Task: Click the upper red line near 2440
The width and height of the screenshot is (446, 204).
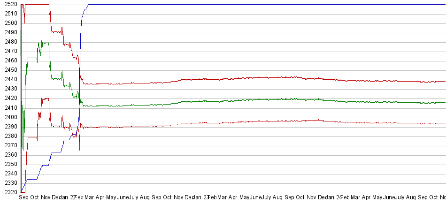Action: pos(235,79)
